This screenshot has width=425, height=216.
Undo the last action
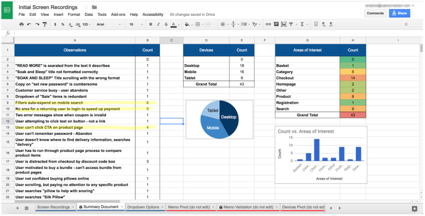[29, 24]
